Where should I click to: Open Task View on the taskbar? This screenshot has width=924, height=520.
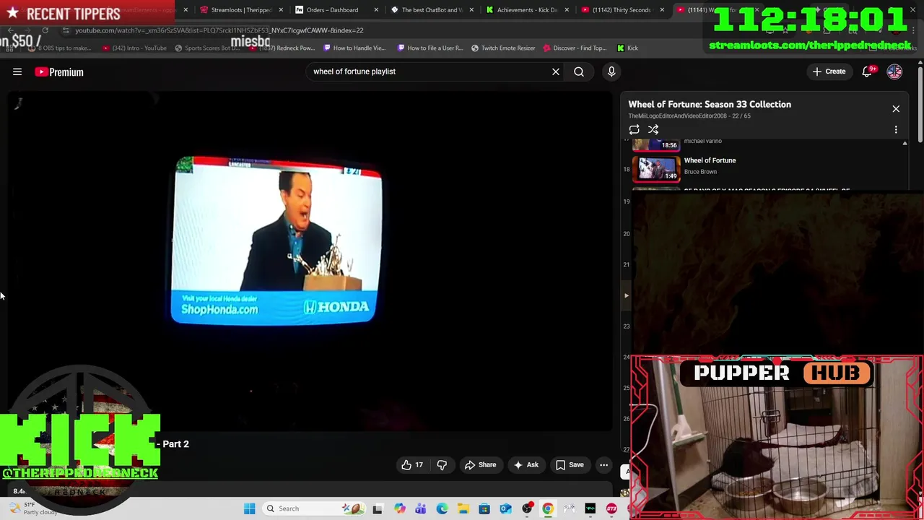click(x=377, y=508)
